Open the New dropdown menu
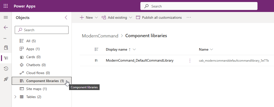Viewport: 274px width, 107px height. (89, 17)
